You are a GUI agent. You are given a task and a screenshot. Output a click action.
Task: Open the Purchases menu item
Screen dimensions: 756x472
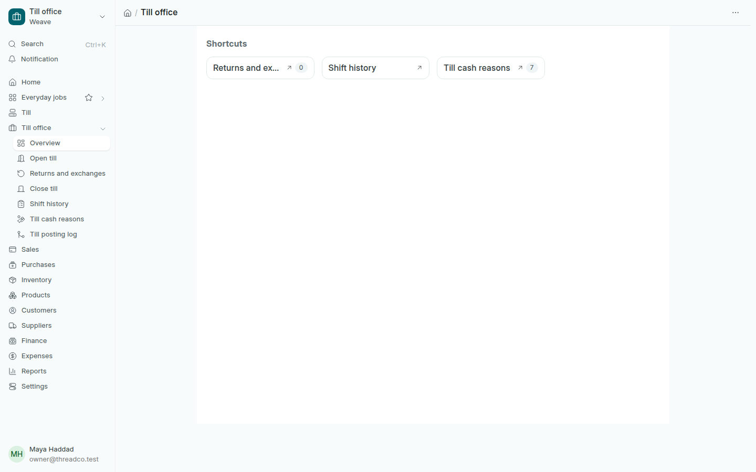(57, 265)
